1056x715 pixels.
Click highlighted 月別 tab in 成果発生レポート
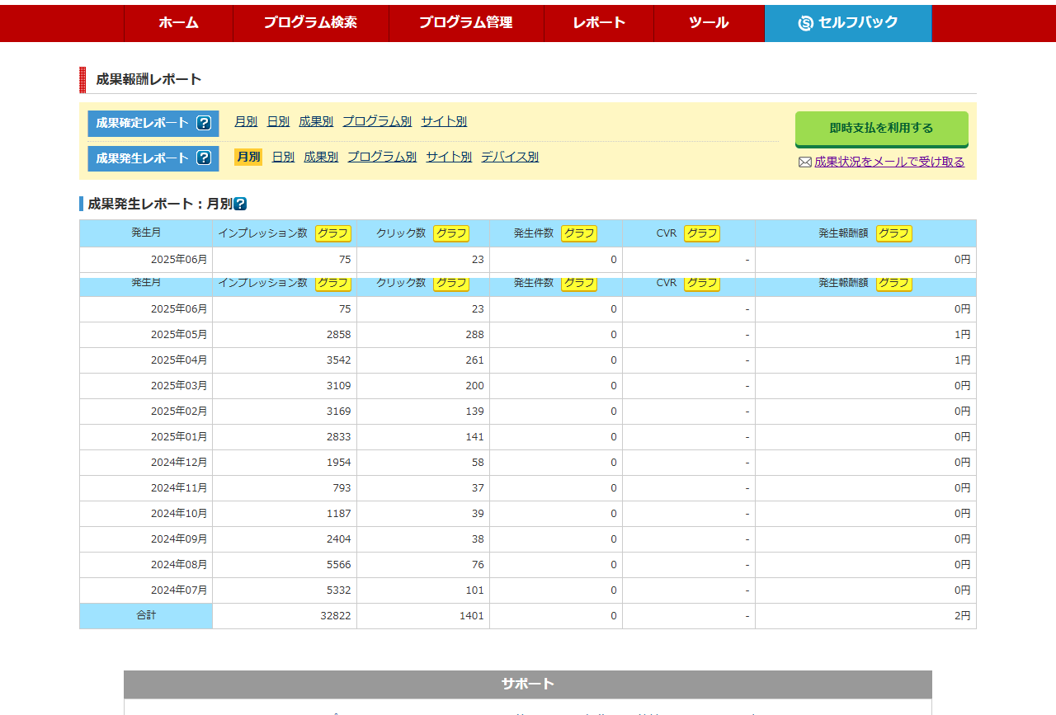tap(247, 157)
